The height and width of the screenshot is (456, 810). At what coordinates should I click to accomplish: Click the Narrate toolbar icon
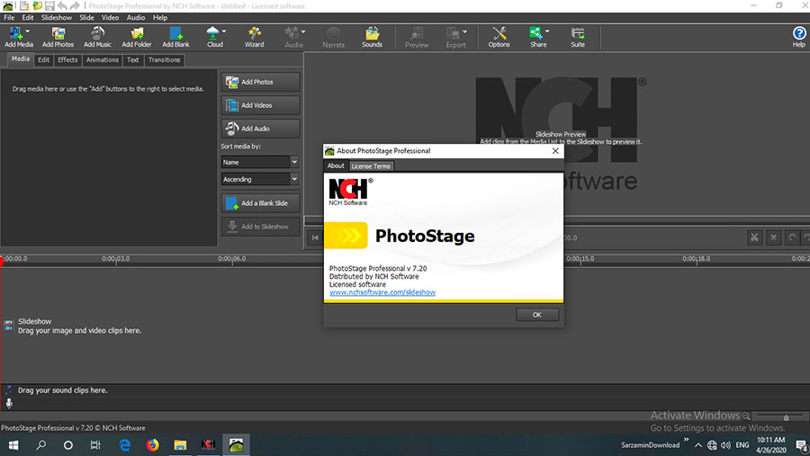tap(333, 37)
